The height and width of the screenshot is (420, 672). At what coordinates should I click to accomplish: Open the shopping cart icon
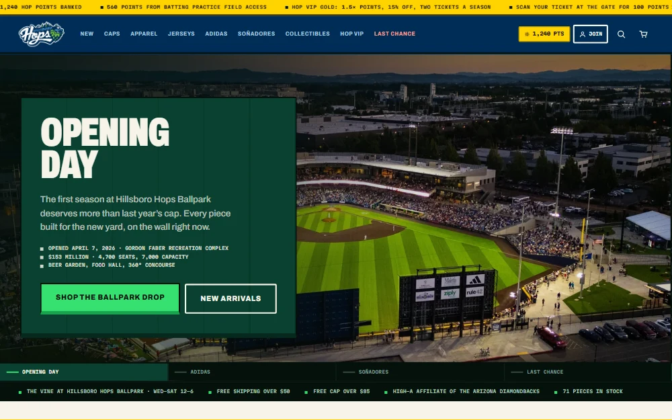click(643, 34)
